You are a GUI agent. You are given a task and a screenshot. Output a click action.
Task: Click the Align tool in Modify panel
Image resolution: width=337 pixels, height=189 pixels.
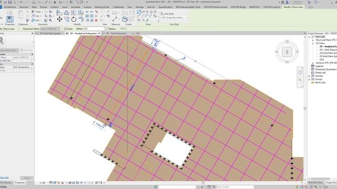click(60, 13)
